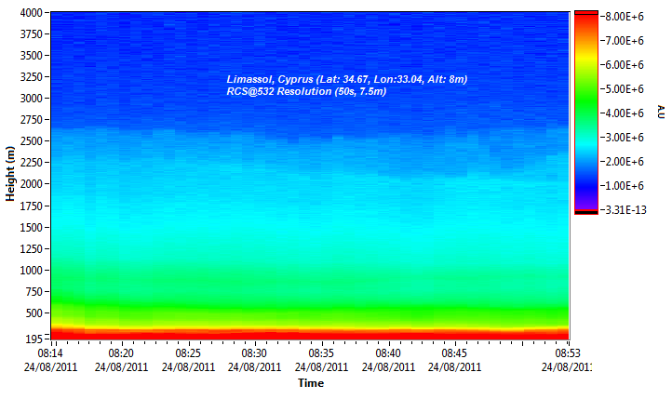Click the 8.00E+6 color scale maximum label
This screenshot has width=672, height=399.
click(623, 17)
